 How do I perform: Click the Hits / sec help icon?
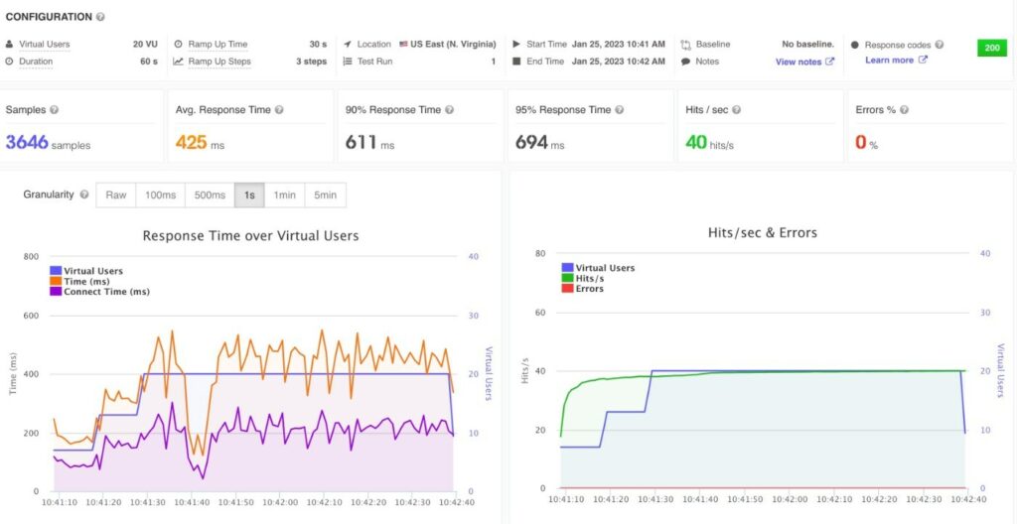(x=736, y=110)
